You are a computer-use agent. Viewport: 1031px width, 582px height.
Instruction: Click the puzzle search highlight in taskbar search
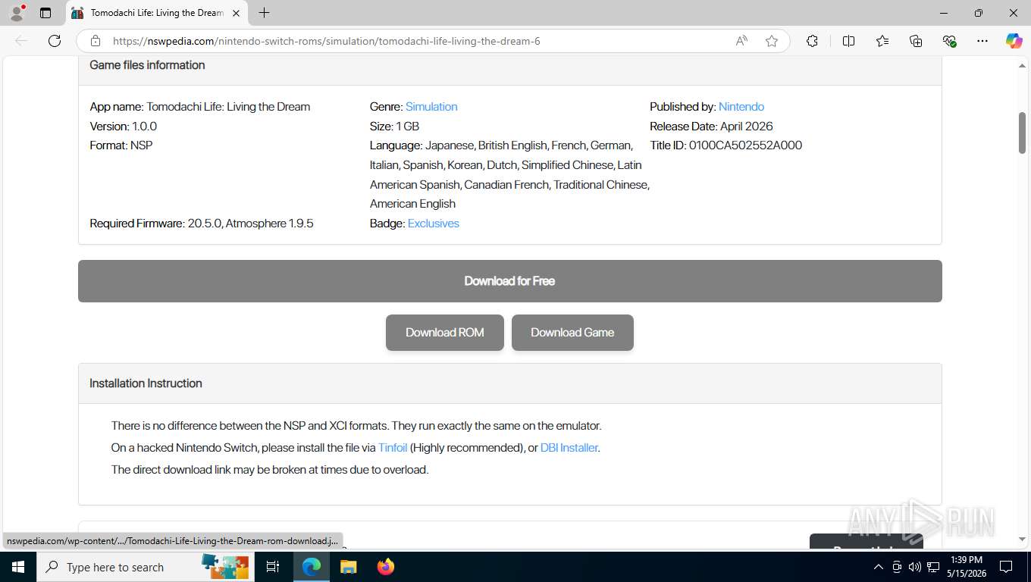point(225,567)
